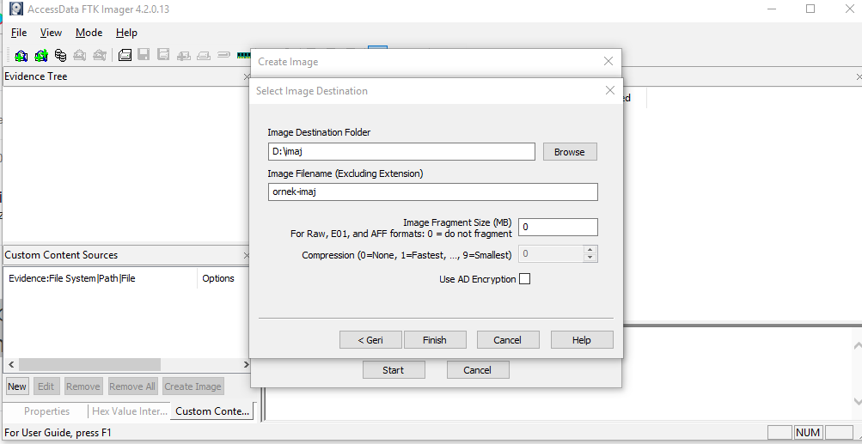Click the Verify Drive/Image toolbar icon
Image resolution: width=862 pixels, height=444 pixels.
223,55
